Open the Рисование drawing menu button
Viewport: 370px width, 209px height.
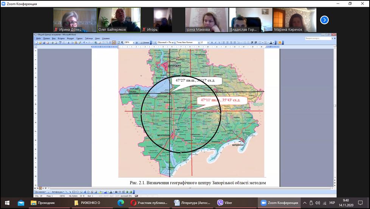pyautogui.click(x=40, y=192)
